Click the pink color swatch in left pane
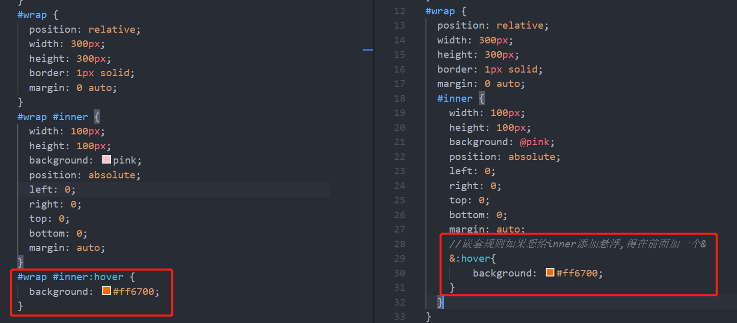 [x=106, y=160]
